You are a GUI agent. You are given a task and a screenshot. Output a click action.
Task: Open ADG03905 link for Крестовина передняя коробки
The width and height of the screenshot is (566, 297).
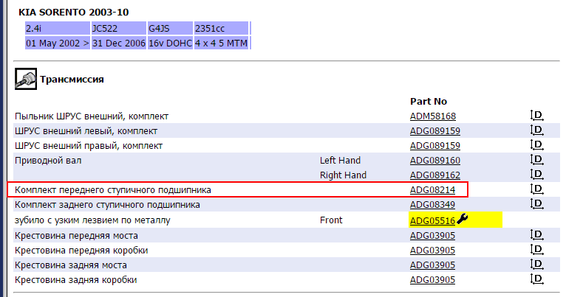432,251
